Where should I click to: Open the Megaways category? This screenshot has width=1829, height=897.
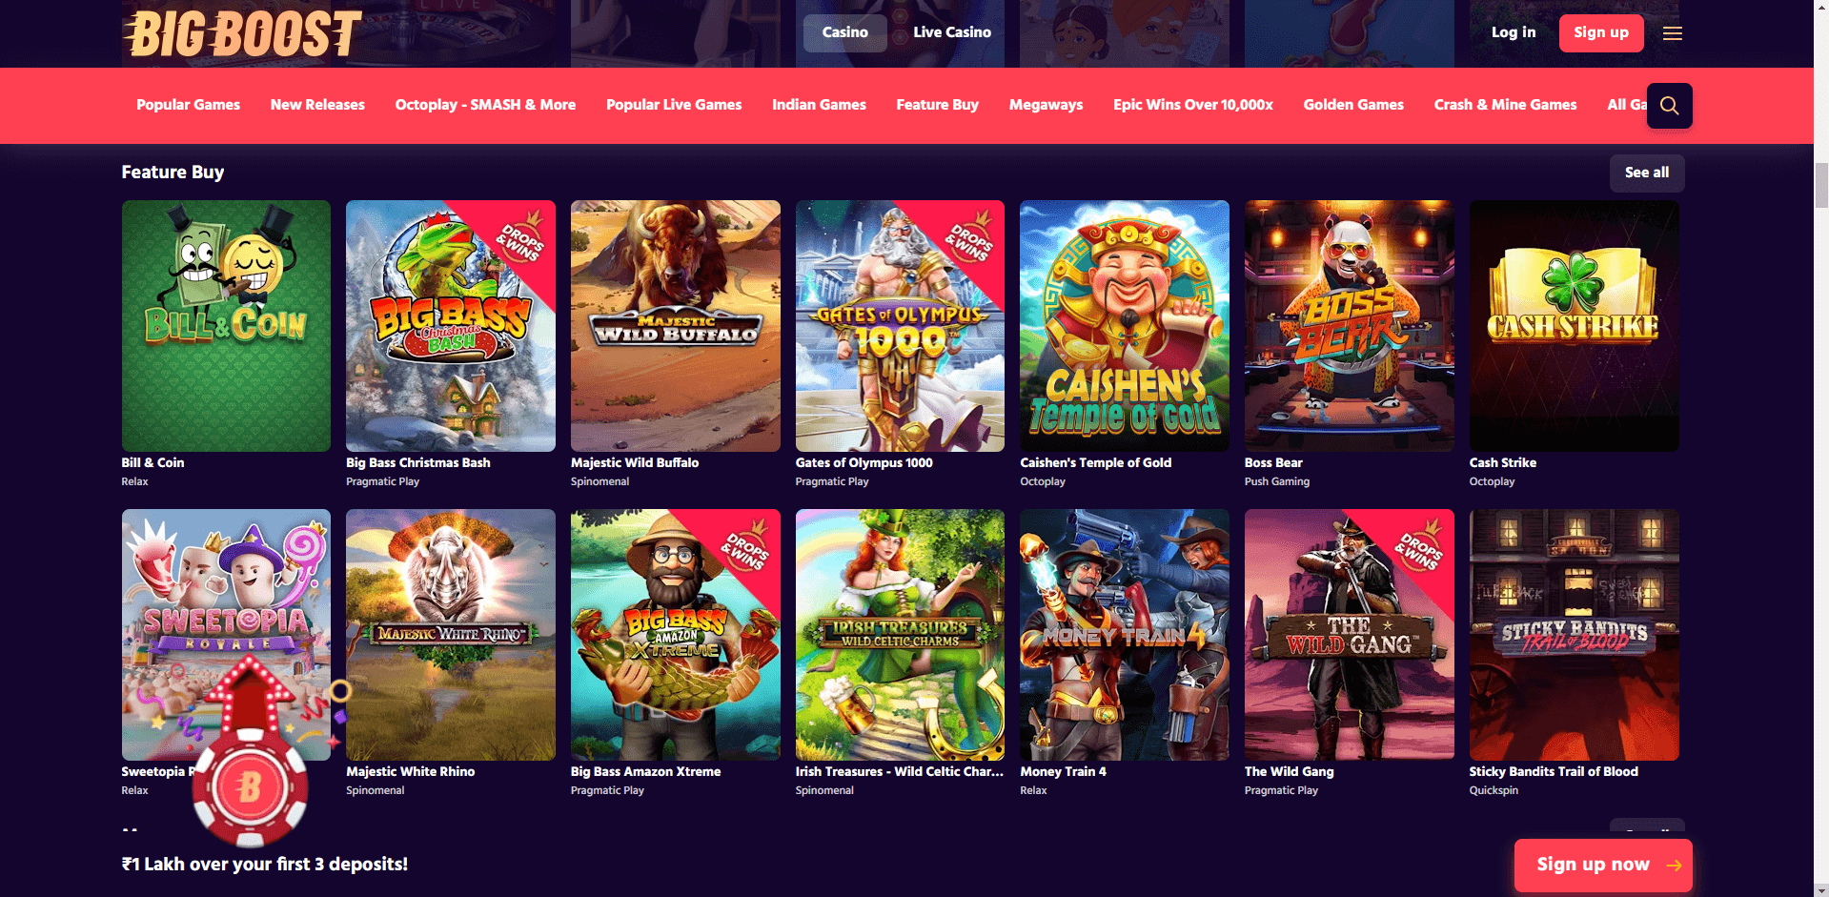(1046, 105)
